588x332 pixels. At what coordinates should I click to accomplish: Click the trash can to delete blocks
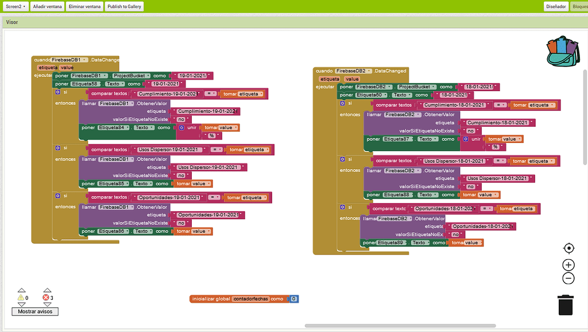pos(566,305)
